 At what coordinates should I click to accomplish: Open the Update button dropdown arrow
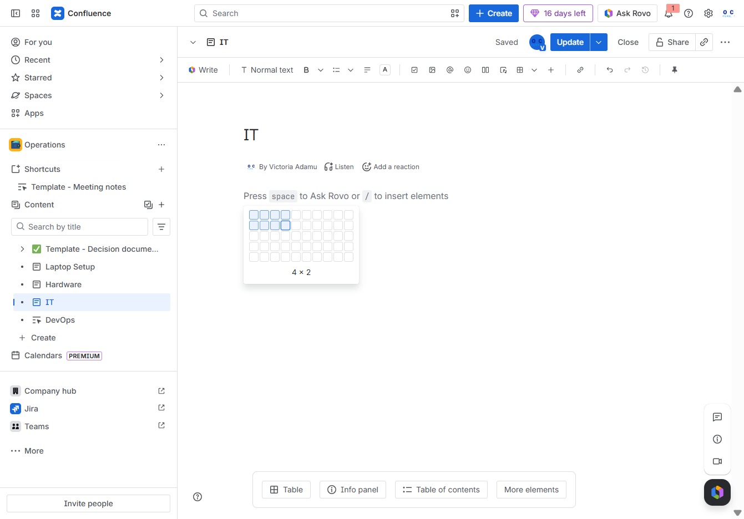pos(599,42)
